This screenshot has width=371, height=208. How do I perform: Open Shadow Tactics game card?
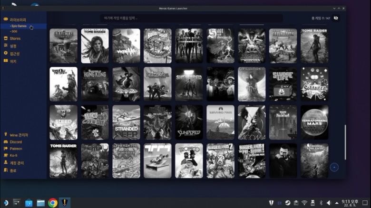pos(63,84)
